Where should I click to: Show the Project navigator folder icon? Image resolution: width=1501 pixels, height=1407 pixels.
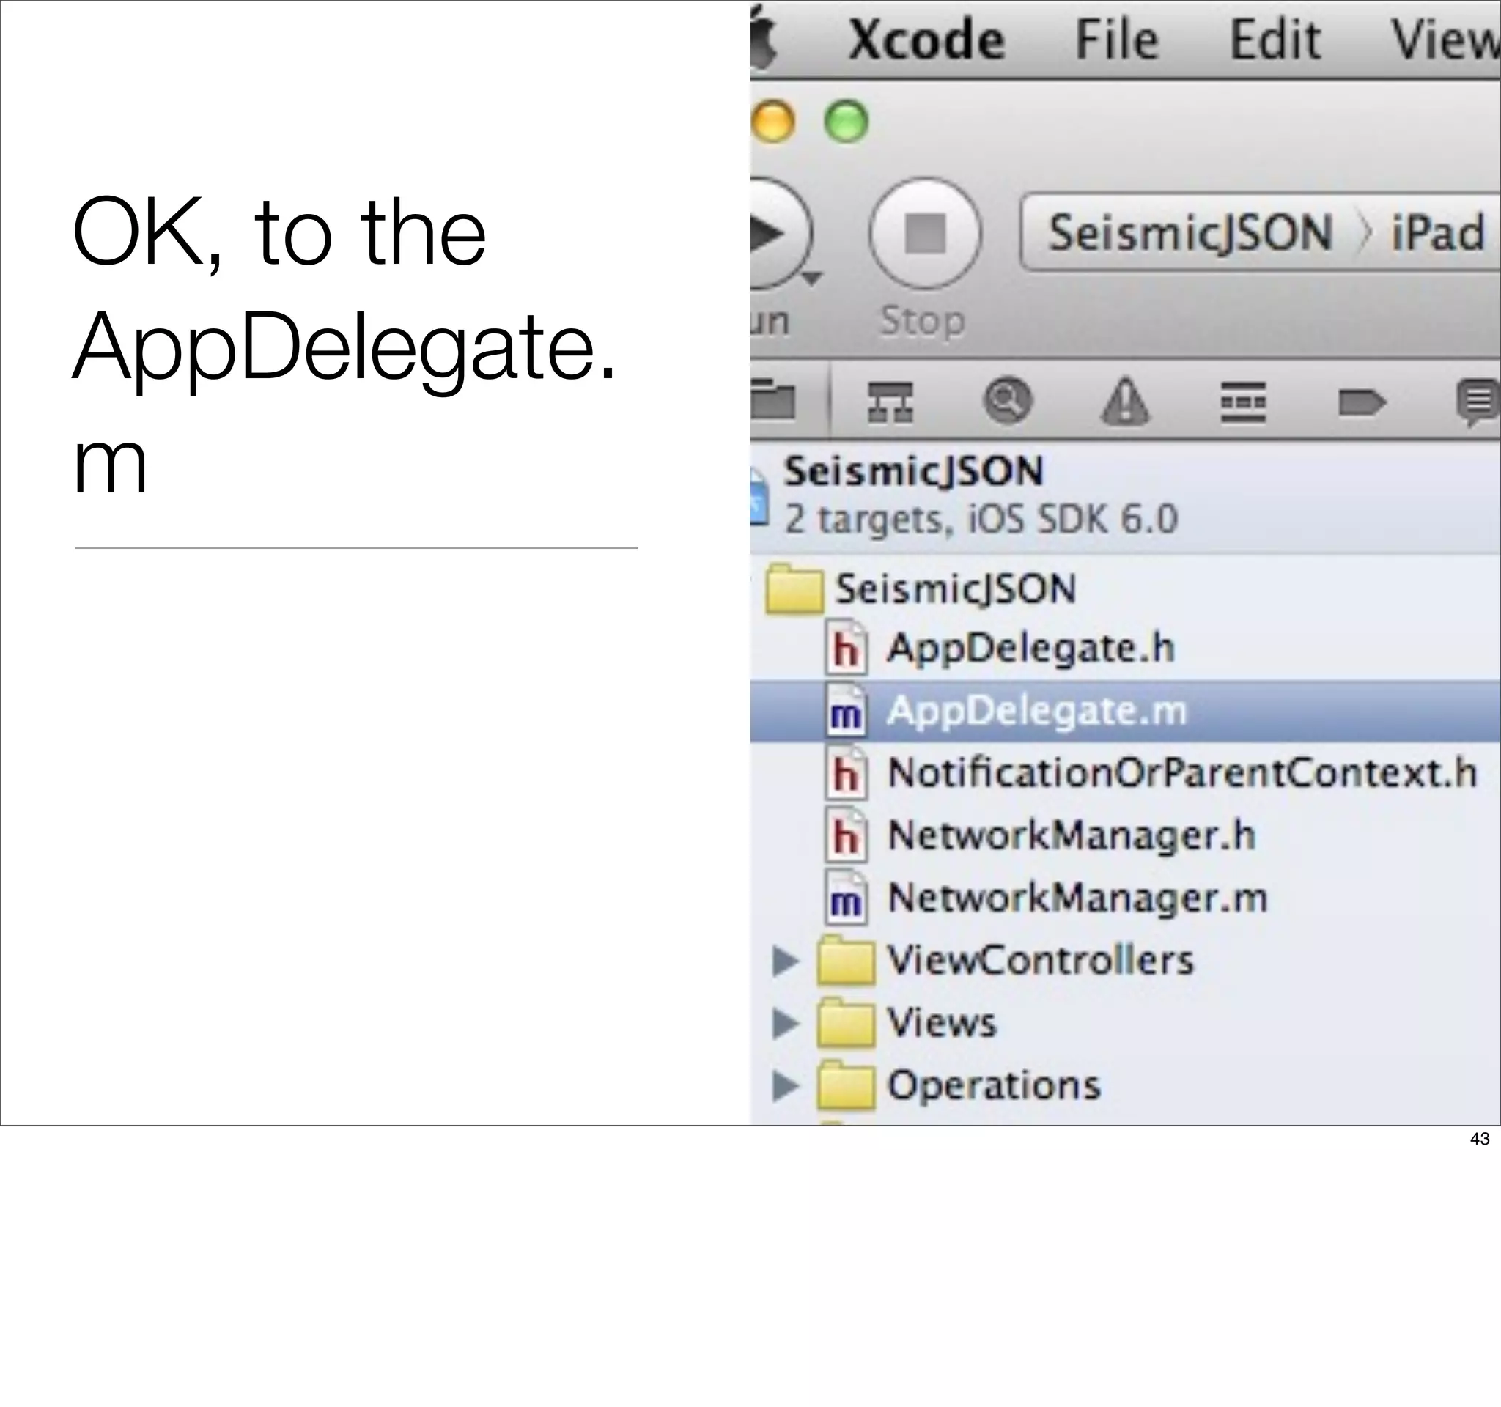click(773, 400)
